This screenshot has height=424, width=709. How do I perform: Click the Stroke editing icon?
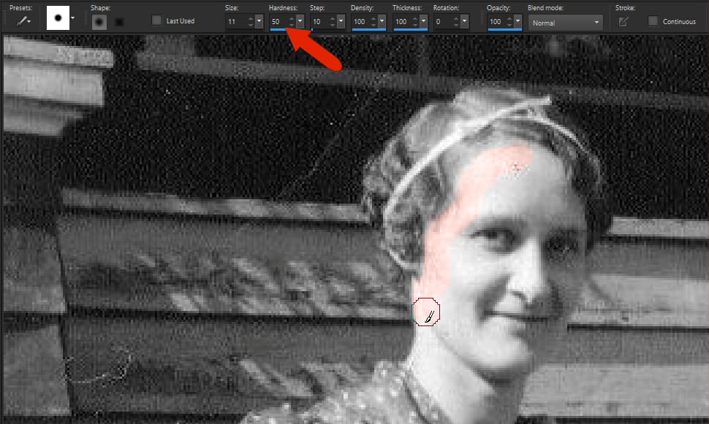(x=623, y=22)
